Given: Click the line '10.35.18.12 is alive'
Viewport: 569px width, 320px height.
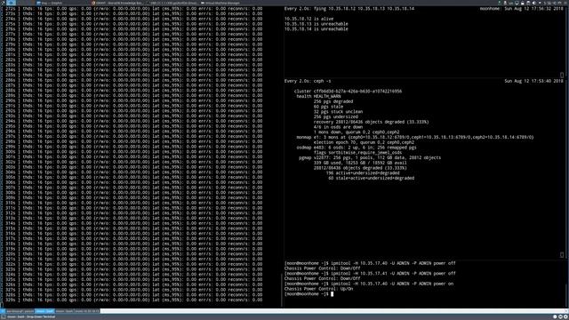Looking at the screenshot, I should [x=309, y=19].
